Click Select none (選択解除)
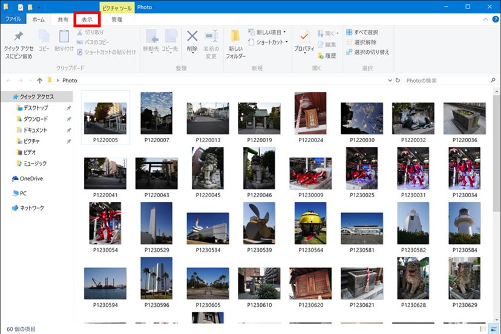The image size is (501, 334). pos(361,42)
